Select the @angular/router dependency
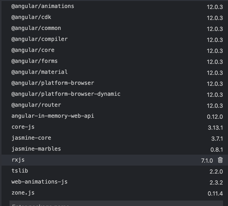The image size is (228, 206). [36, 105]
